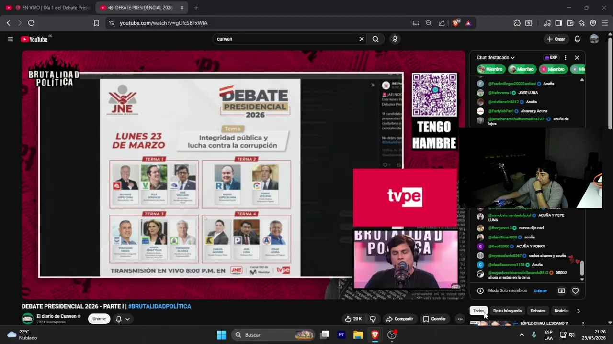
Task: Open a new browser tab
Action: tap(196, 8)
